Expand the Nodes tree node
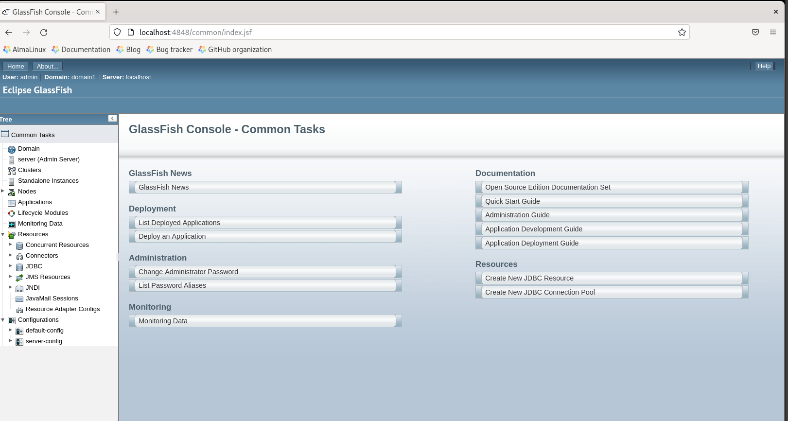Viewport: 788px width, 421px height. click(3, 191)
